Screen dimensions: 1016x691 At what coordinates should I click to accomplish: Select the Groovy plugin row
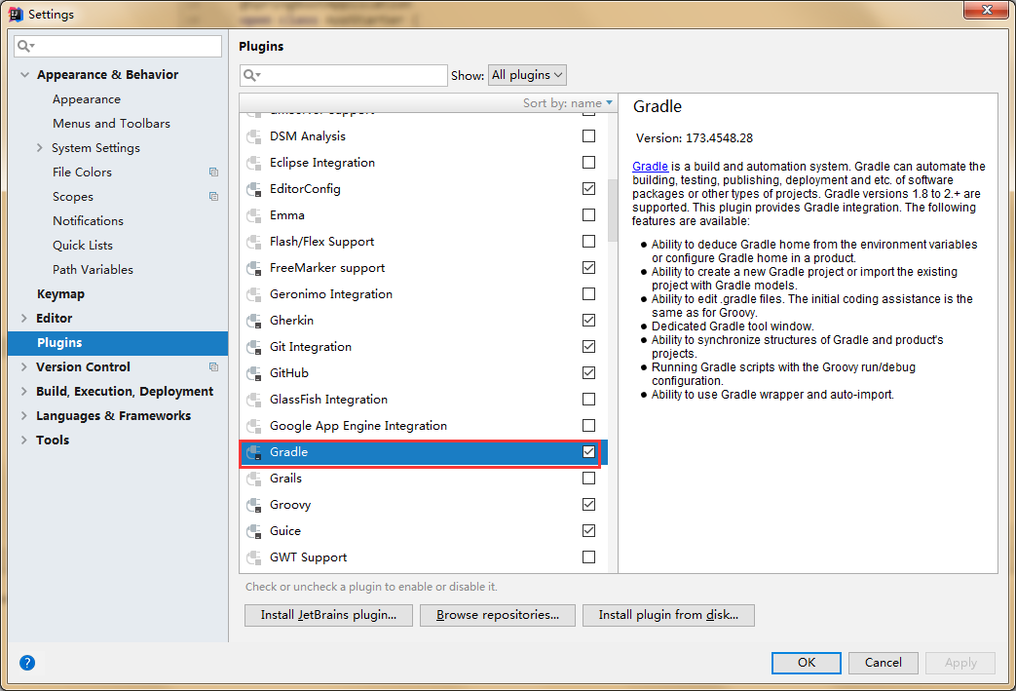point(424,505)
